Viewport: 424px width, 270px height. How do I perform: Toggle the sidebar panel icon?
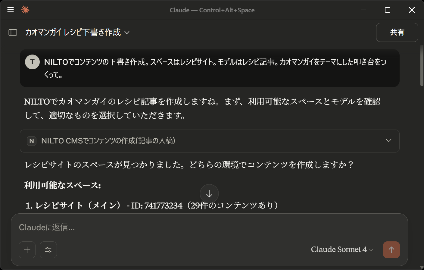13,32
